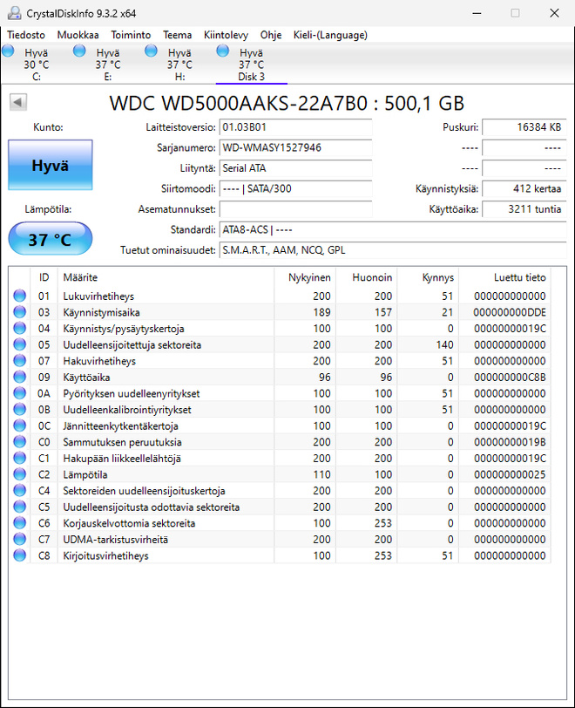Click the previous disk arrow button
Viewport: 575px width, 708px height.
(18, 102)
